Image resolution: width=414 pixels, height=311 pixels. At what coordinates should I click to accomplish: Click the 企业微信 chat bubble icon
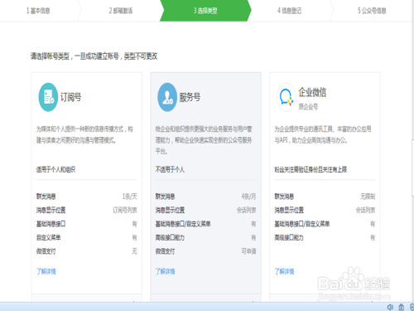286,97
